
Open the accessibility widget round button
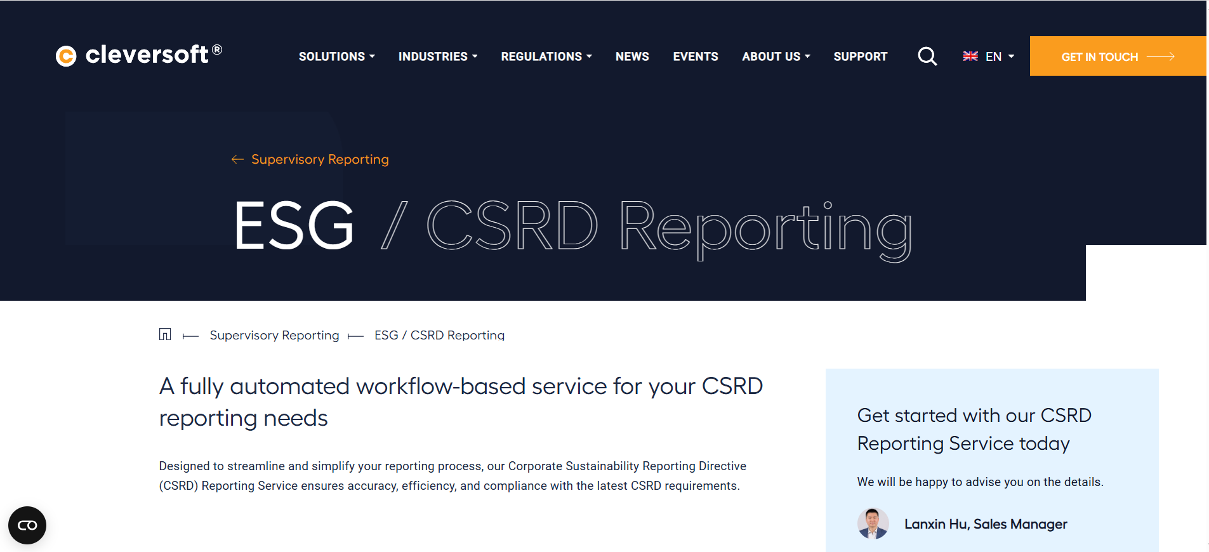(27, 525)
